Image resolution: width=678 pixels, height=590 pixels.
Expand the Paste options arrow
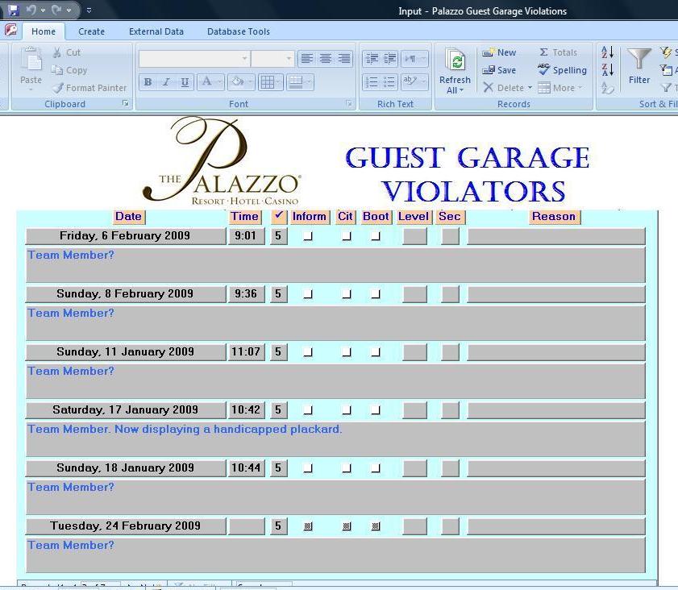tap(31, 89)
